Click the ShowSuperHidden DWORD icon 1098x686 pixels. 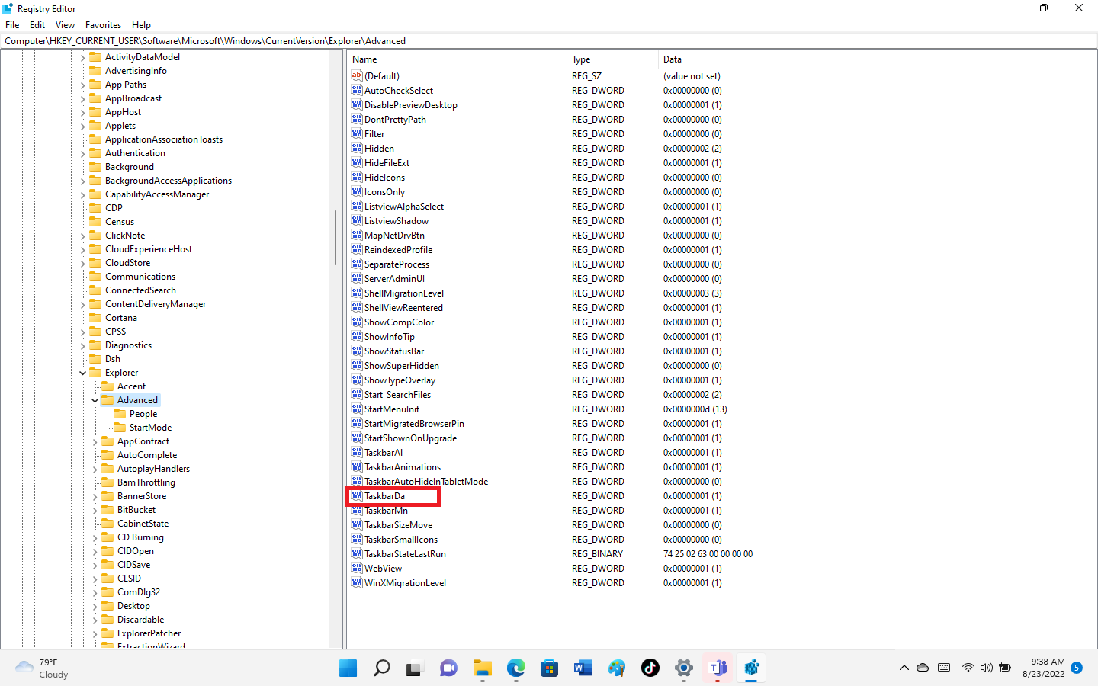click(357, 365)
